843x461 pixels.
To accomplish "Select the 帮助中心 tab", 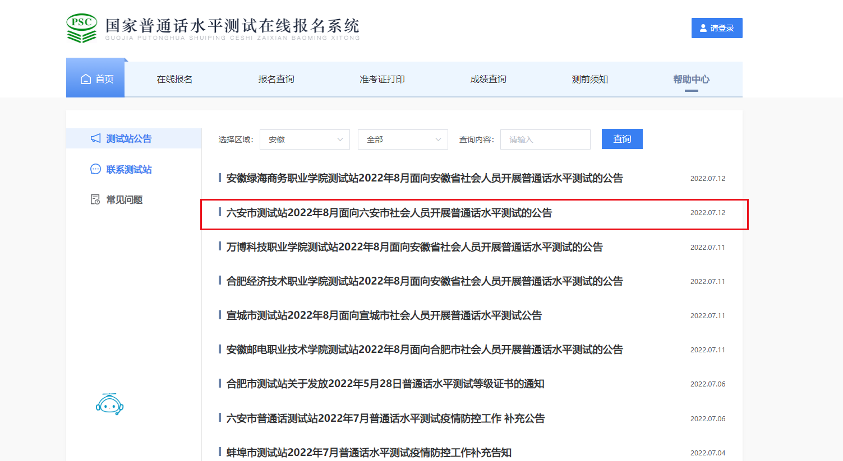I will pyautogui.click(x=691, y=80).
